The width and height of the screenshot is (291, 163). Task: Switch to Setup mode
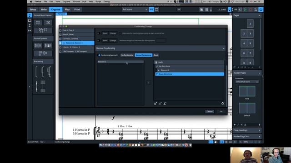click(33, 10)
